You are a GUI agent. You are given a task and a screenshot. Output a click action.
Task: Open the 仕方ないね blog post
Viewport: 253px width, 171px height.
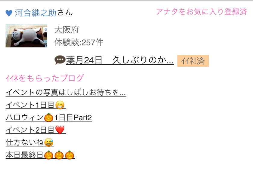click(30, 142)
